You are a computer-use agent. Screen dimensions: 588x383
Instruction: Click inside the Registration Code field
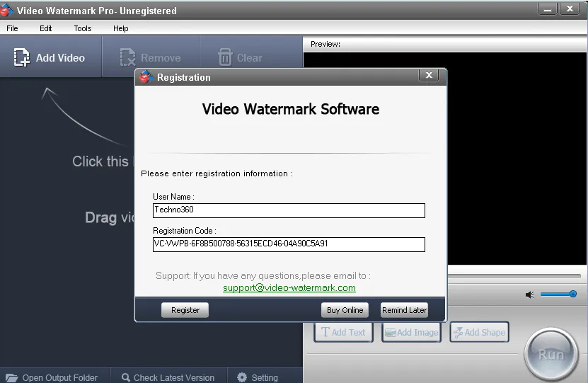click(289, 244)
